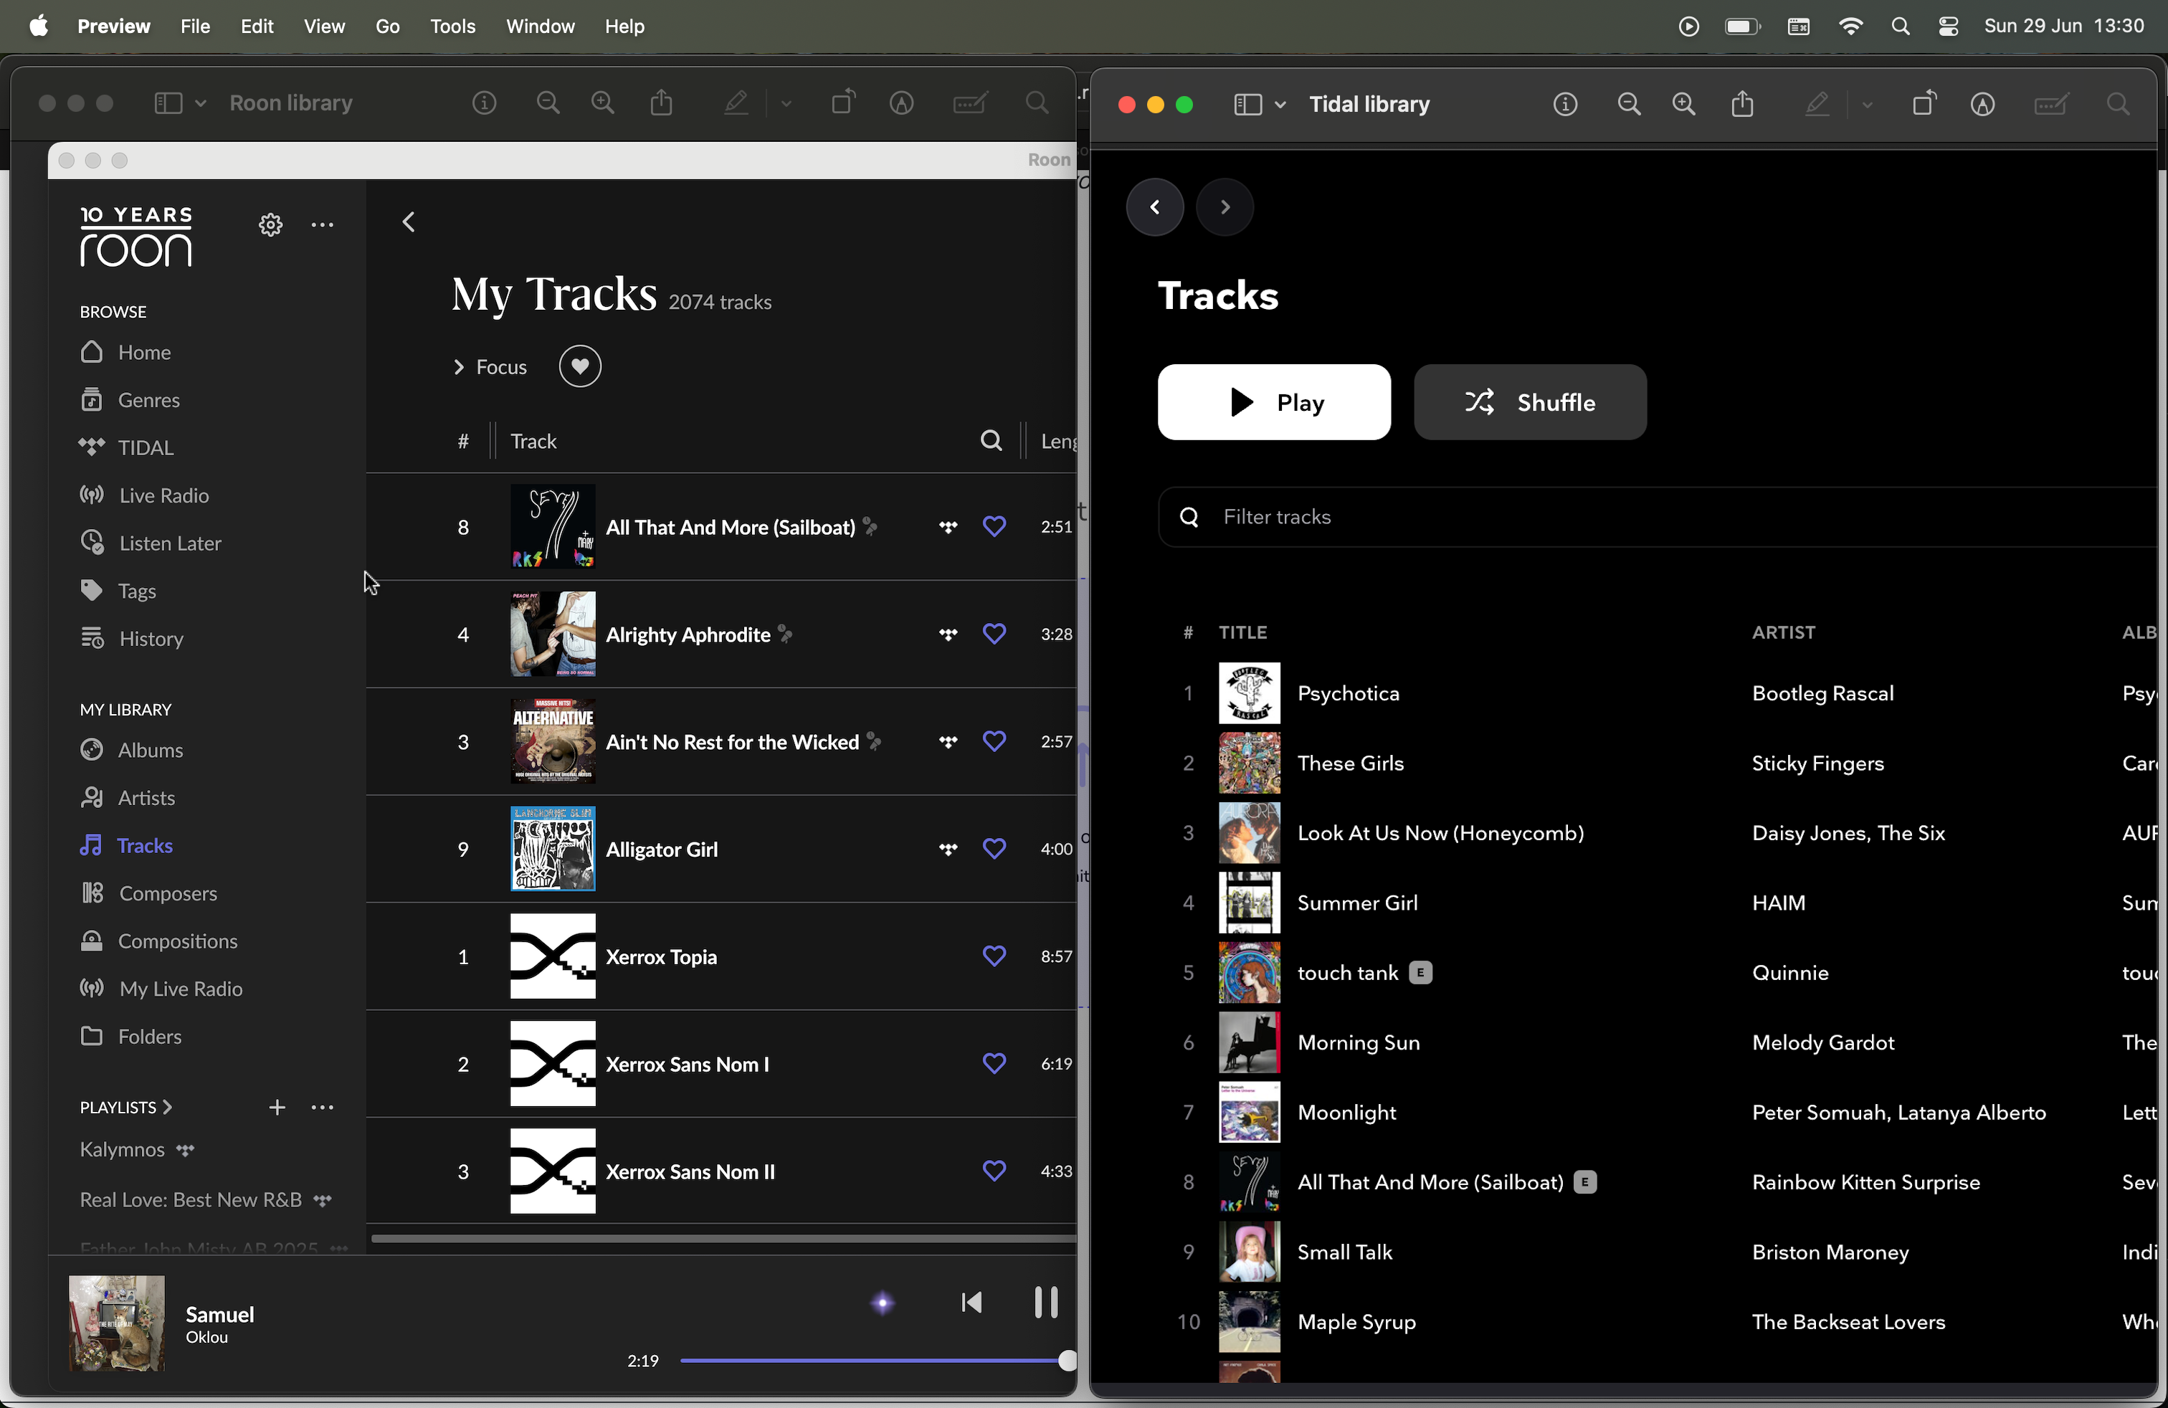
Task: Open macOS Control Center
Action: (1948, 27)
